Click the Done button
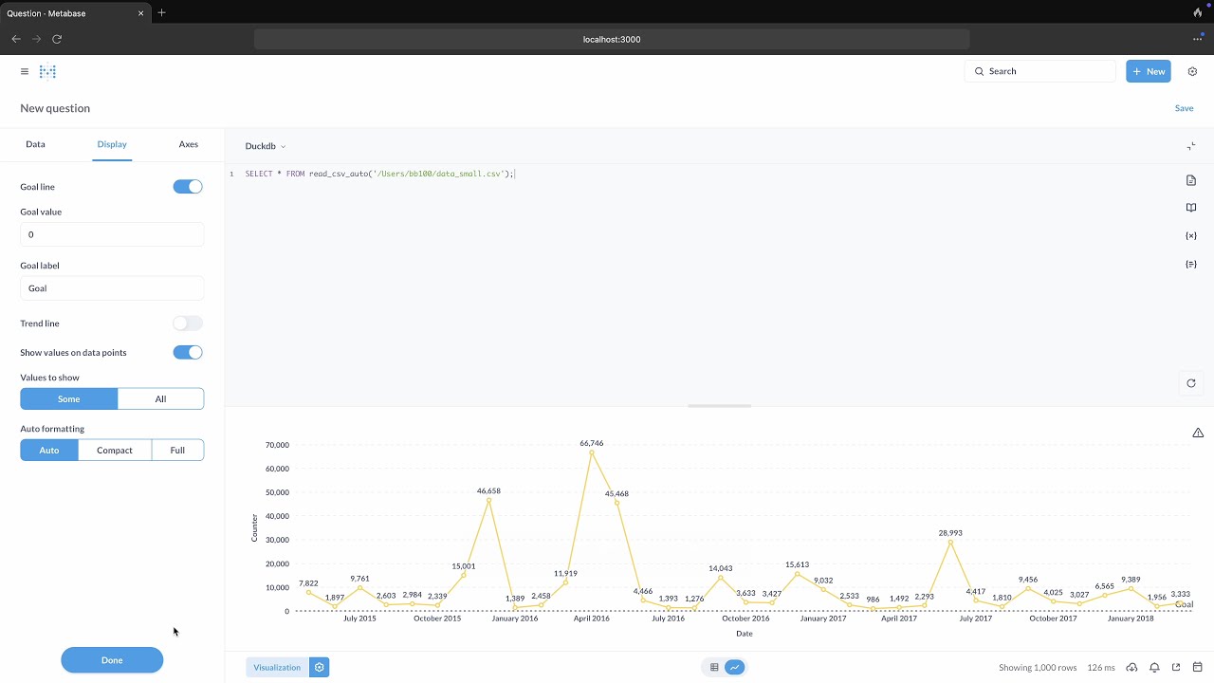This screenshot has width=1214, height=683. pos(112,660)
